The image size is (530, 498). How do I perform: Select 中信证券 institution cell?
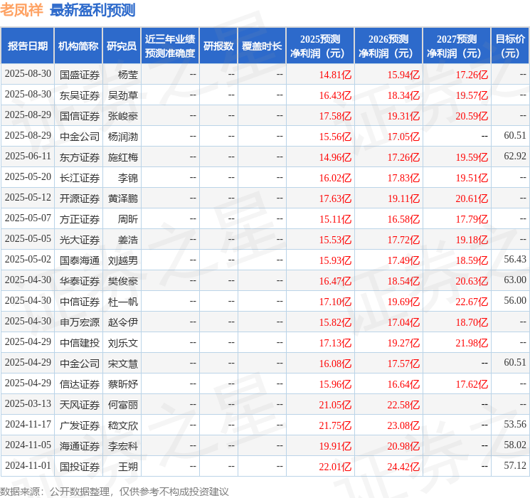coord(80,302)
